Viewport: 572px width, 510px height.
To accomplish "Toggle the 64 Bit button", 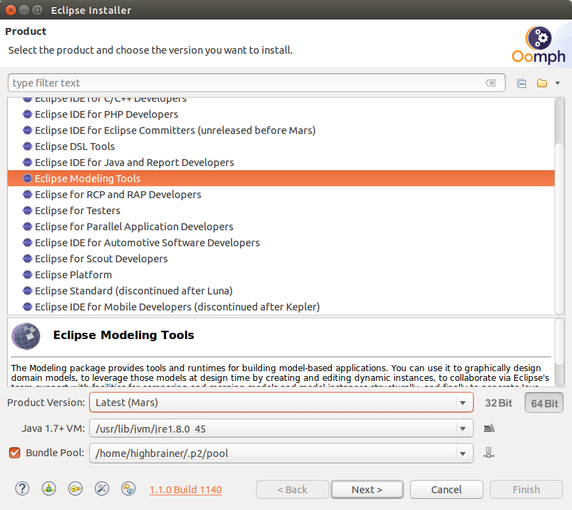I will pyautogui.click(x=544, y=403).
